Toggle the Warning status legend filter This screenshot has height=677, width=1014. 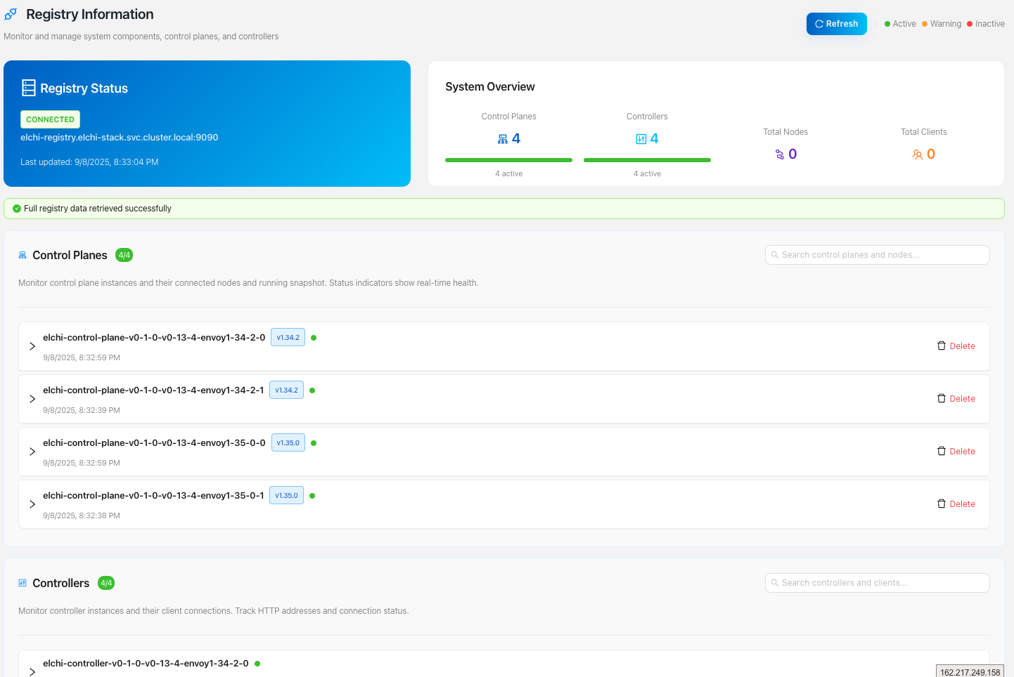click(x=941, y=23)
